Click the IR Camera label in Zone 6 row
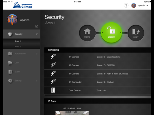 pos(74,57)
